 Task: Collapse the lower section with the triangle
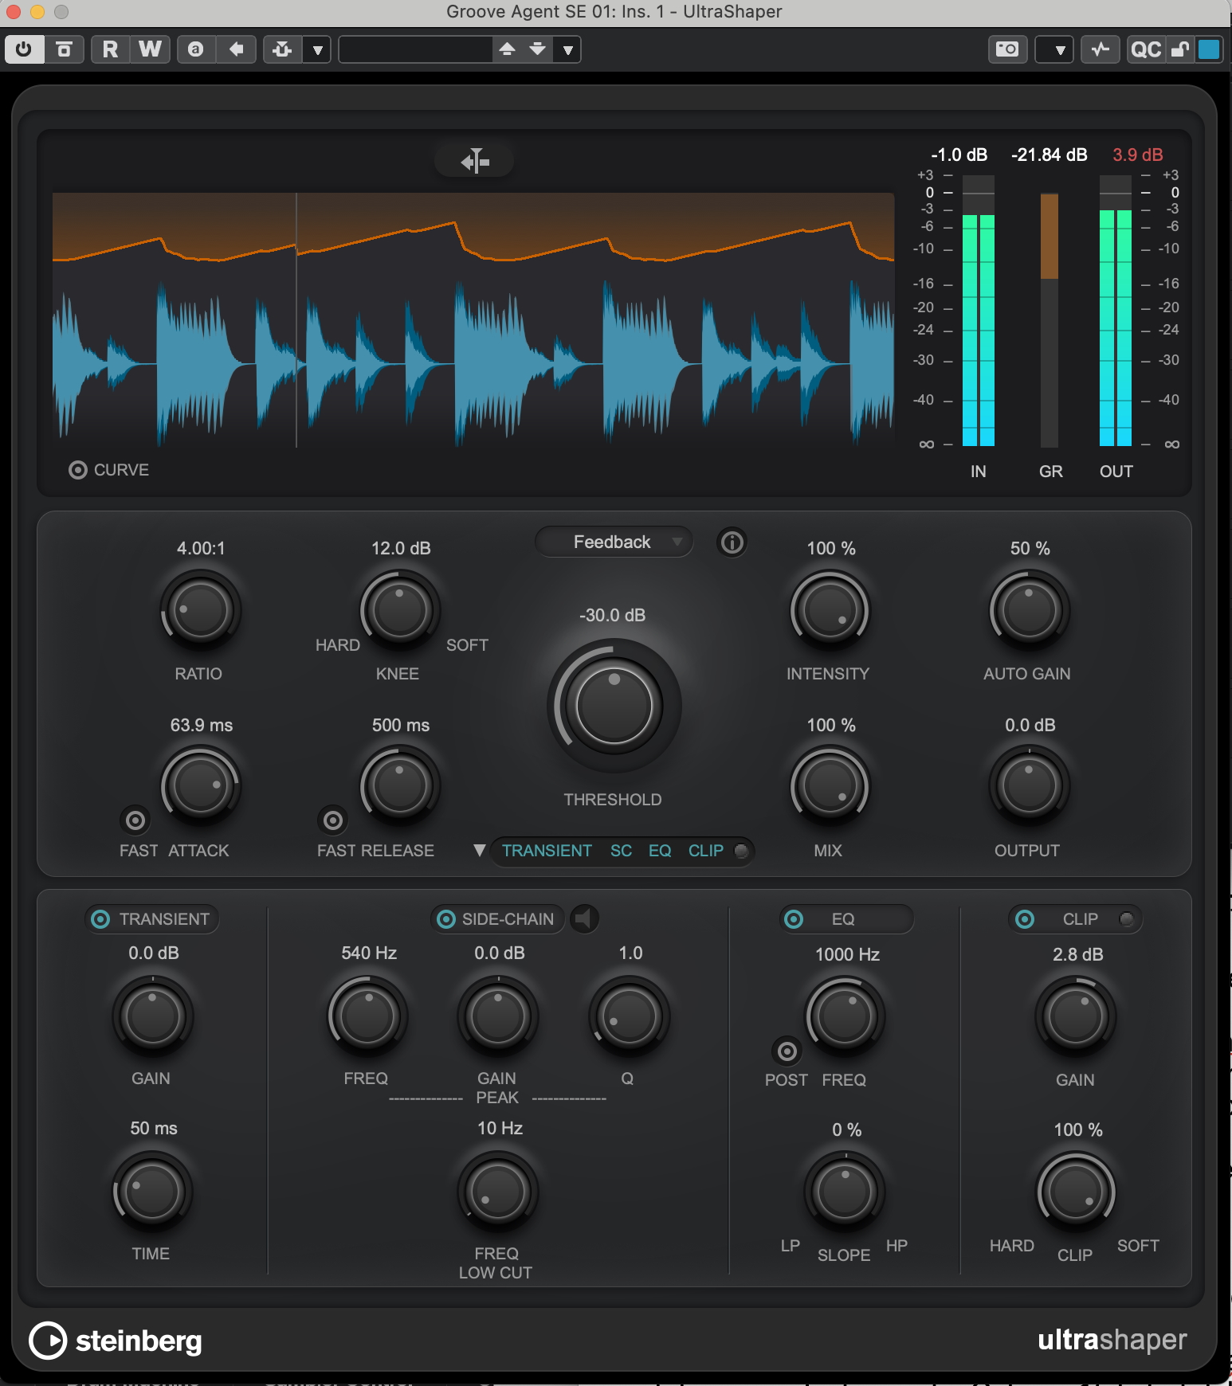point(479,851)
